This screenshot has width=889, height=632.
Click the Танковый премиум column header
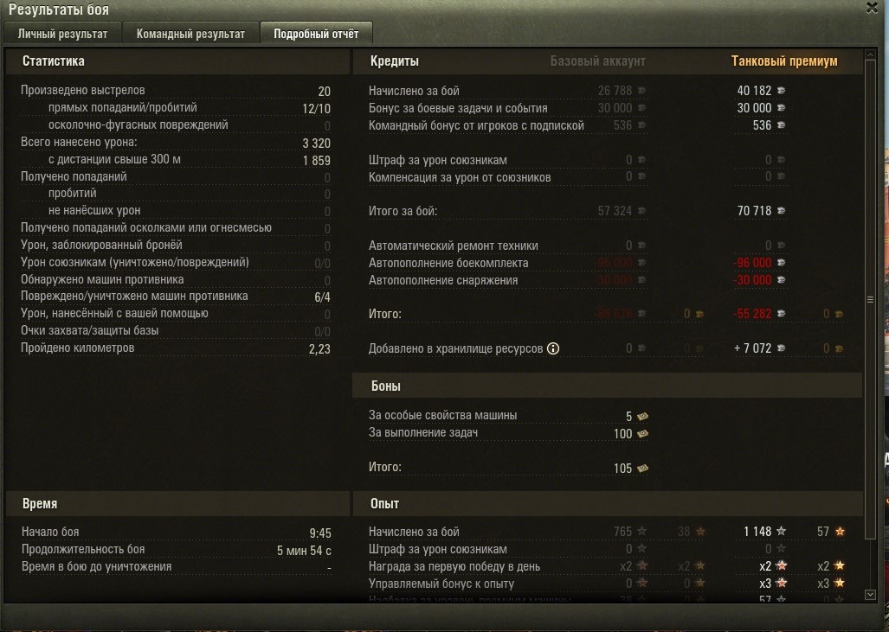click(784, 61)
